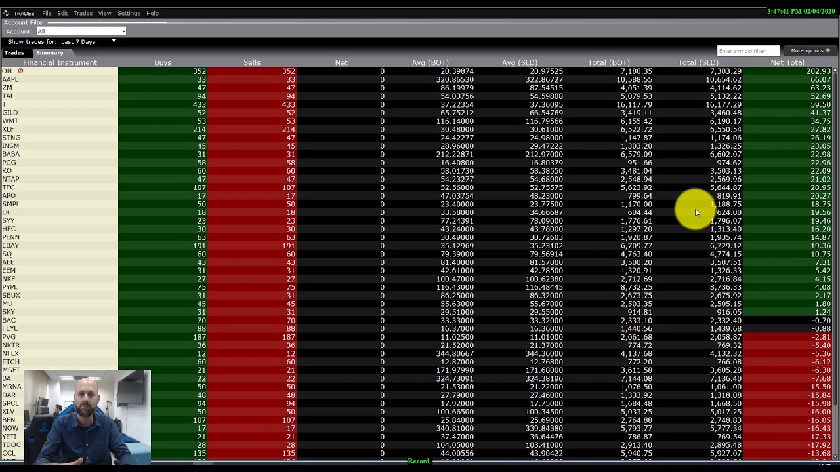Click the Enter symbol filter field
Image resolution: width=840 pixels, height=472 pixels.
click(x=748, y=50)
